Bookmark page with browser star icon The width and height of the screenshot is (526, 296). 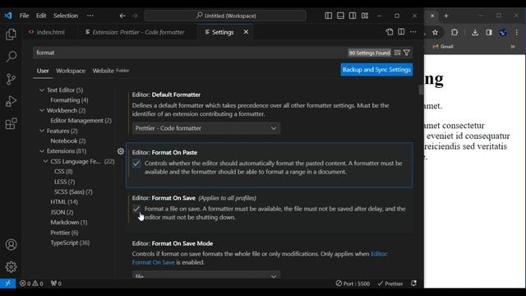pos(435,33)
